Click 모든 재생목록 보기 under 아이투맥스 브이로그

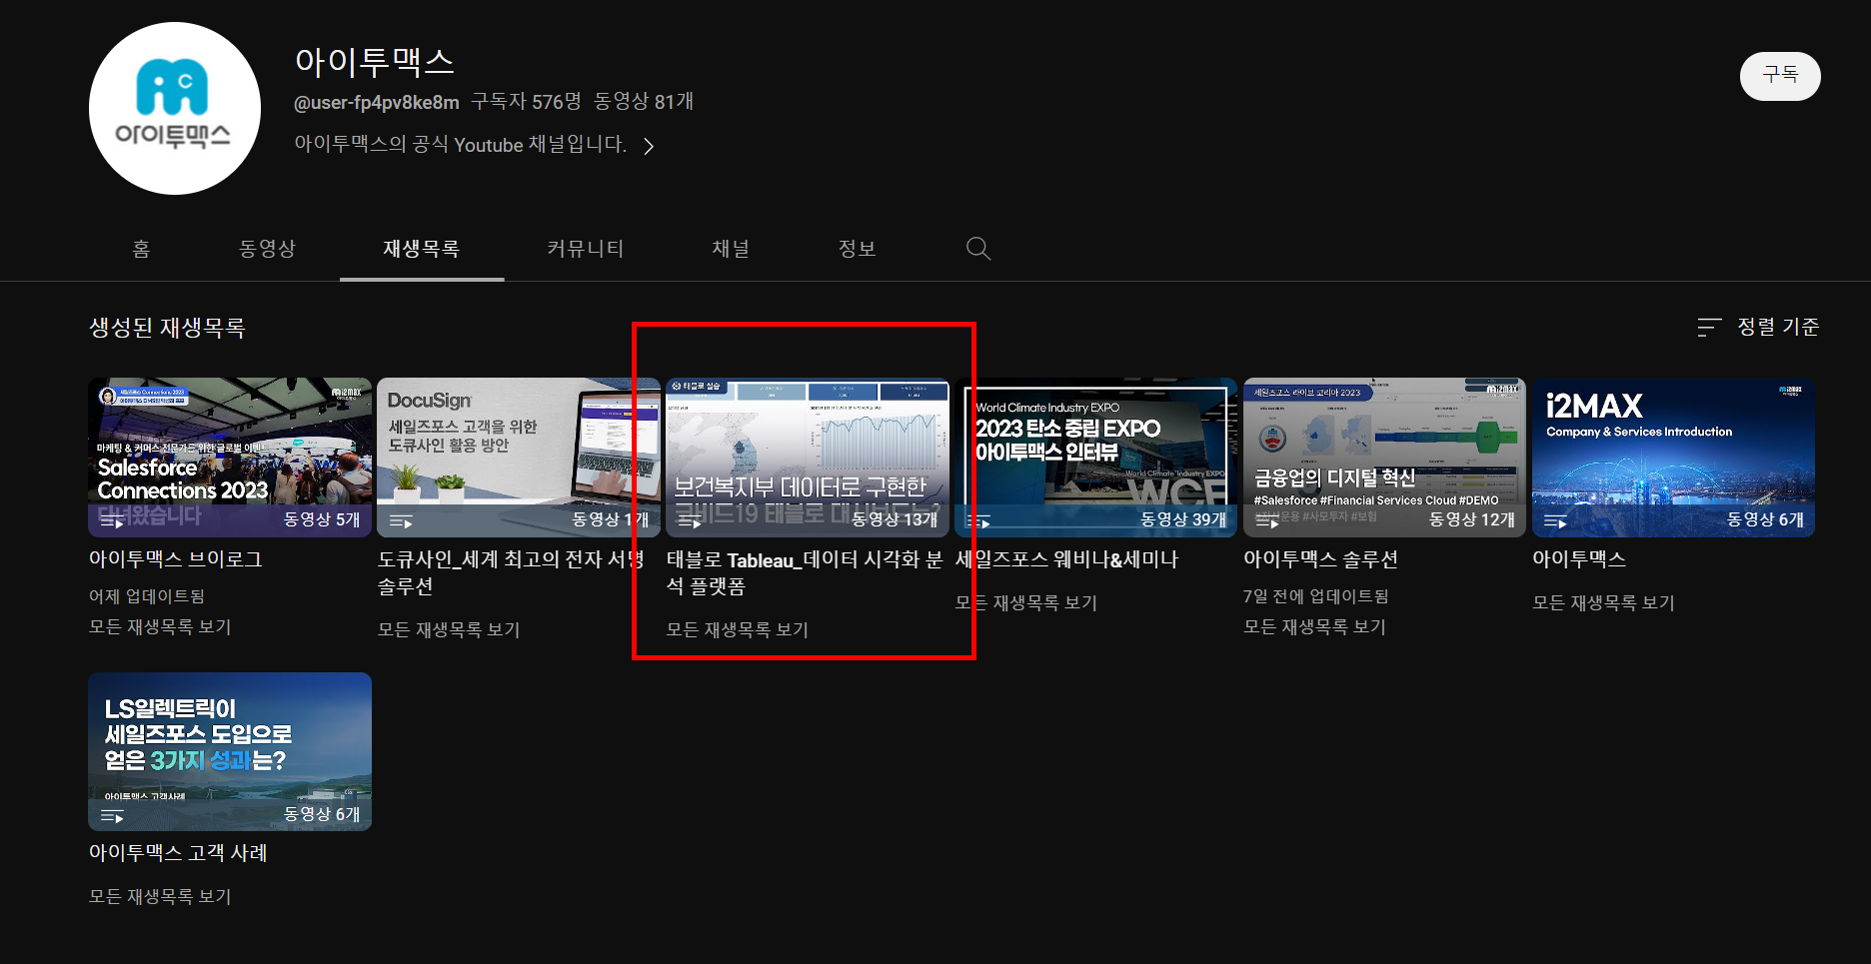(160, 627)
